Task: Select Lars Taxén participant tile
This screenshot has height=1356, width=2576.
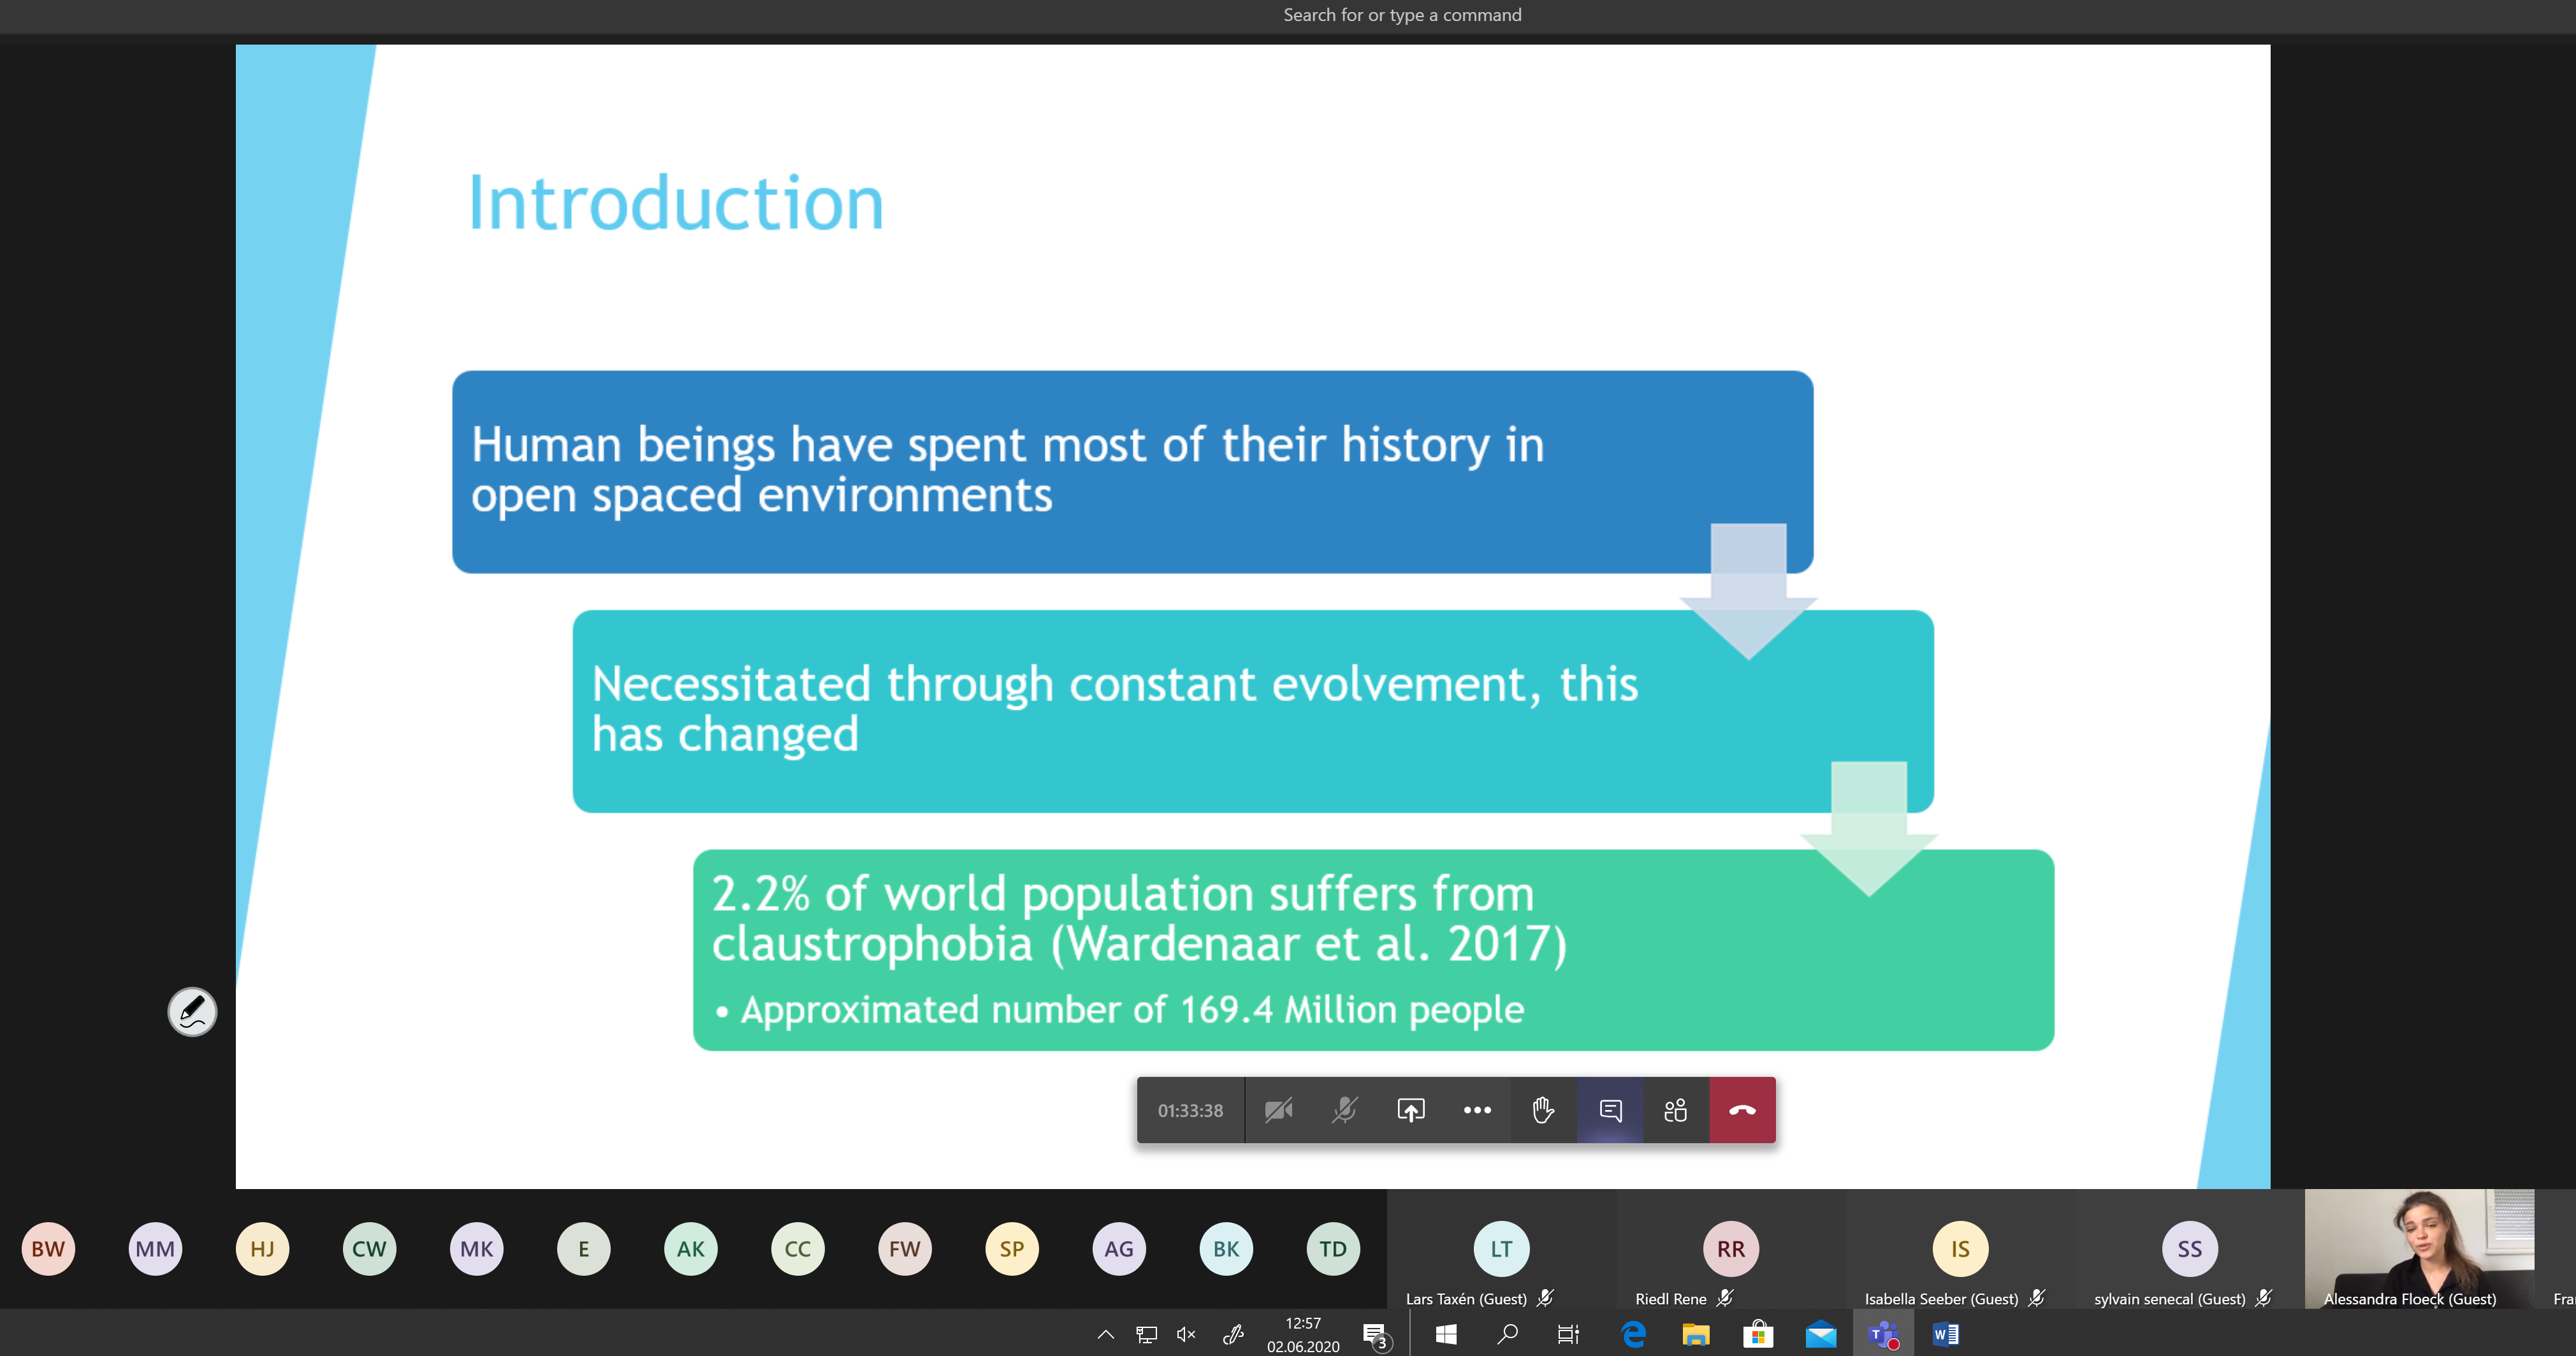Action: pyautogui.click(x=1501, y=1249)
